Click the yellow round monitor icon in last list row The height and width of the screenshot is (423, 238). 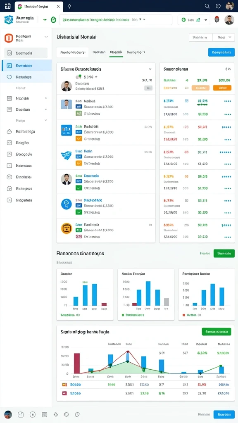pos(67,228)
